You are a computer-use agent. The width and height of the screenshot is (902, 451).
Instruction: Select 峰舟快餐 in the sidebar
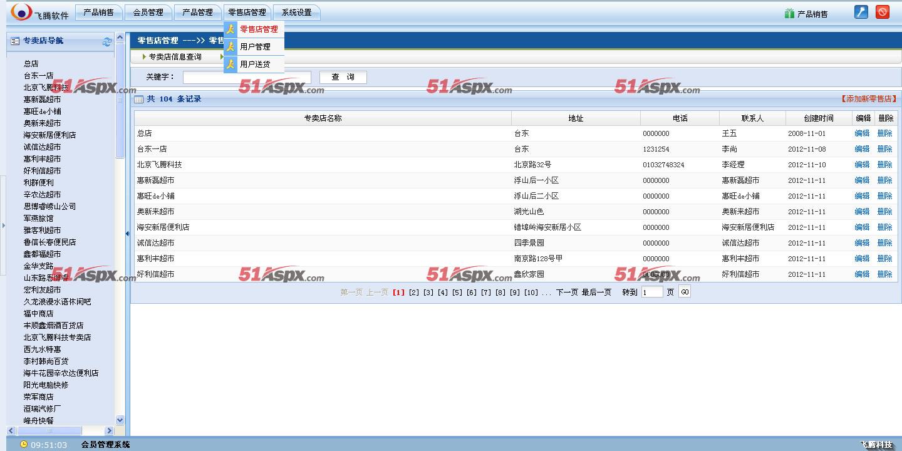coord(39,421)
